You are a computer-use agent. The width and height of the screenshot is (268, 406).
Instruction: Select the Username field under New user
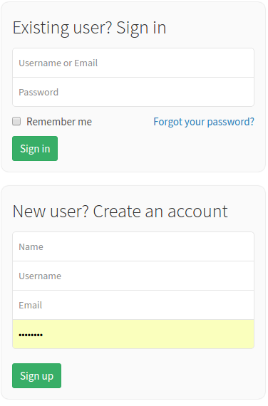[x=133, y=276]
